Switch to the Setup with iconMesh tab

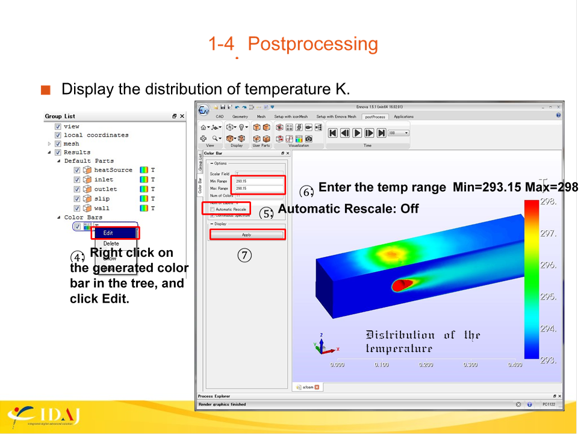click(291, 116)
